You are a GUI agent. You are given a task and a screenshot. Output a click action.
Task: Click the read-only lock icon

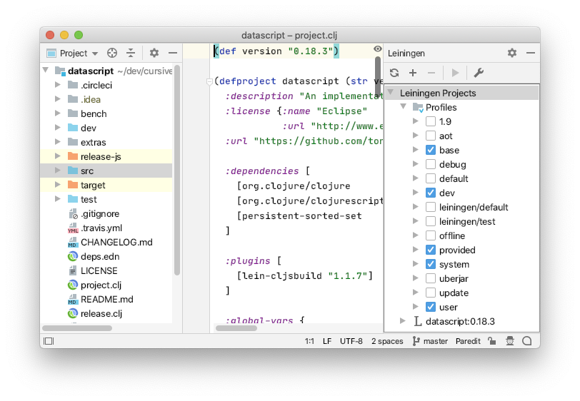point(491,341)
